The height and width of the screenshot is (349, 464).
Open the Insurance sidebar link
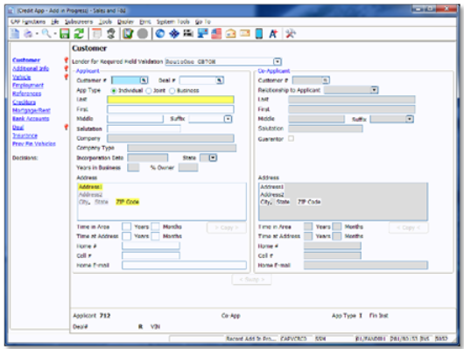(25, 136)
